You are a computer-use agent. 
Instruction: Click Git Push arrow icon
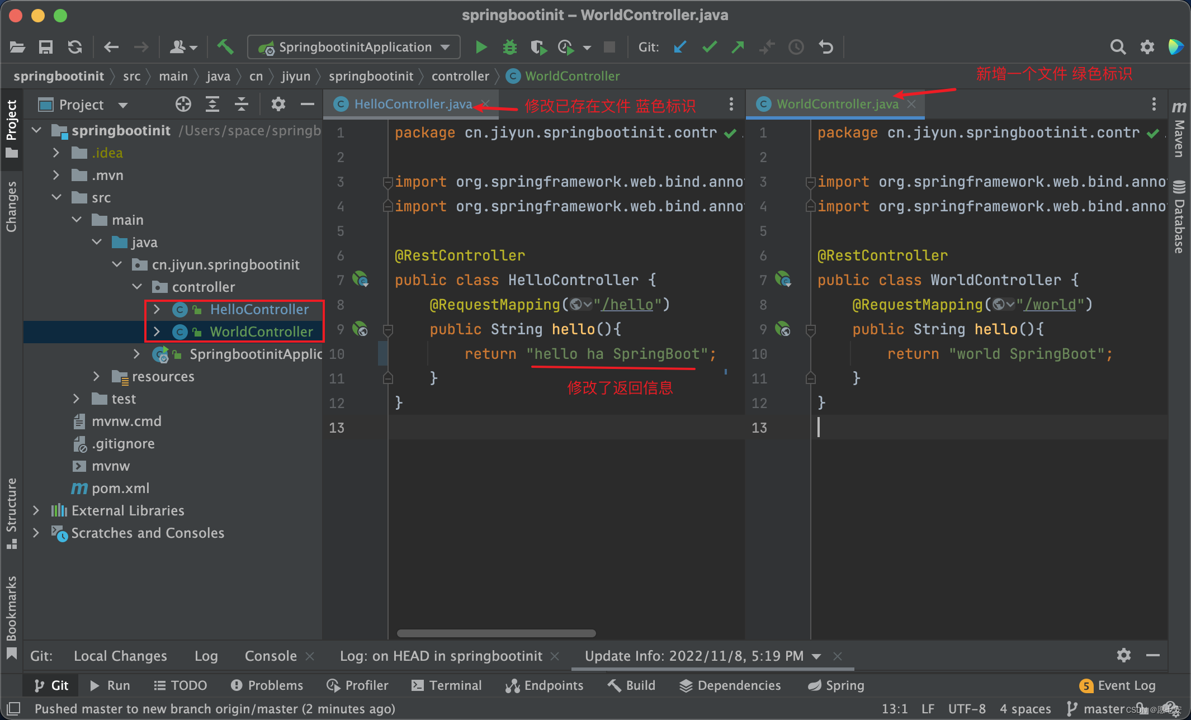tap(738, 47)
